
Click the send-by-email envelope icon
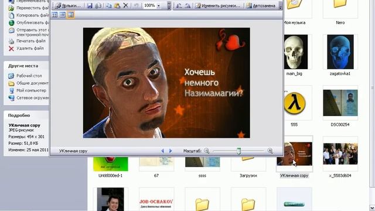point(11,30)
